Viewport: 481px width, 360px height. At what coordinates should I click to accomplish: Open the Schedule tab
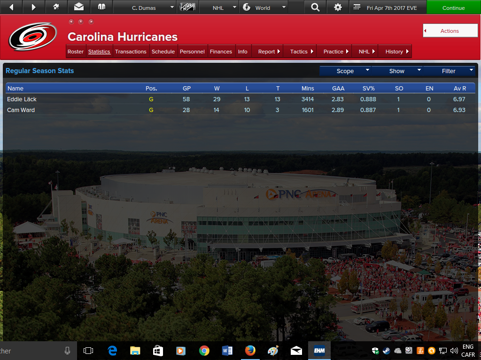[163, 52]
